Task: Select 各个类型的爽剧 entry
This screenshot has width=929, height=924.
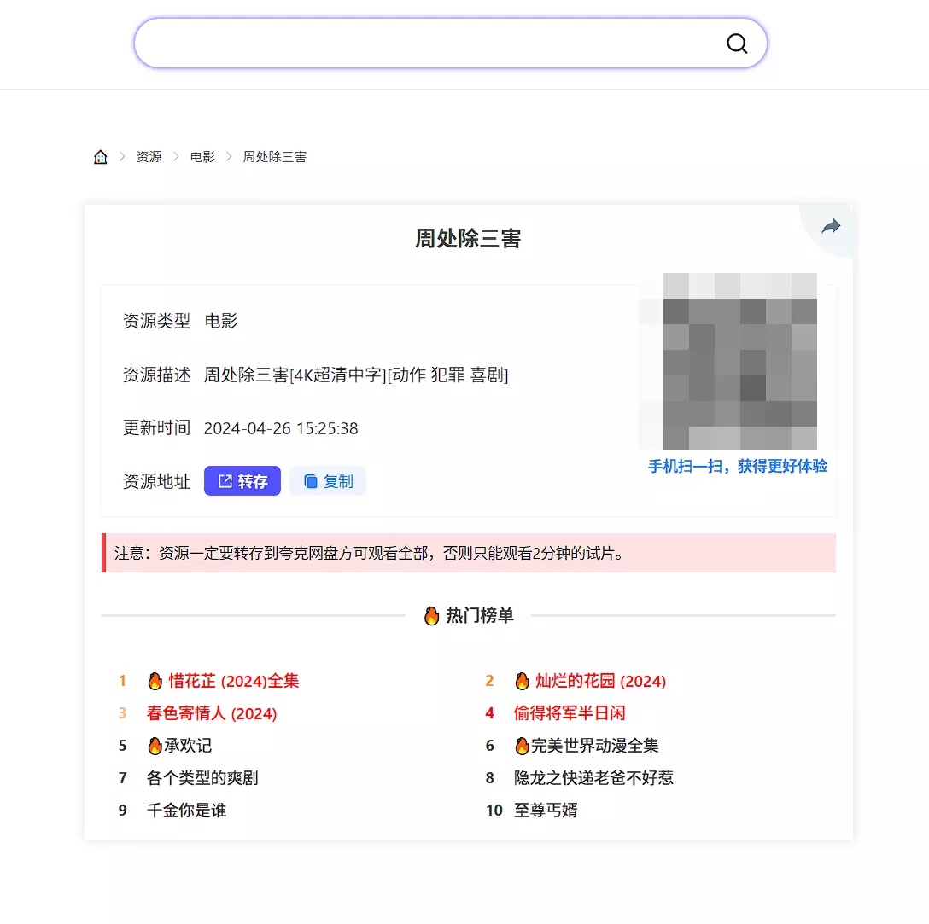Action: pos(202,778)
